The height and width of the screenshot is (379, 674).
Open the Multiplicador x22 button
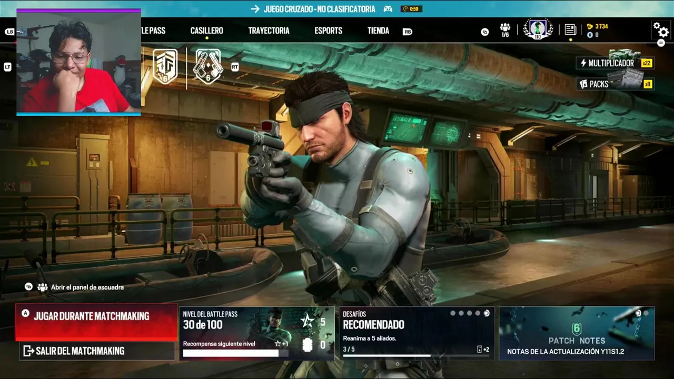point(614,63)
